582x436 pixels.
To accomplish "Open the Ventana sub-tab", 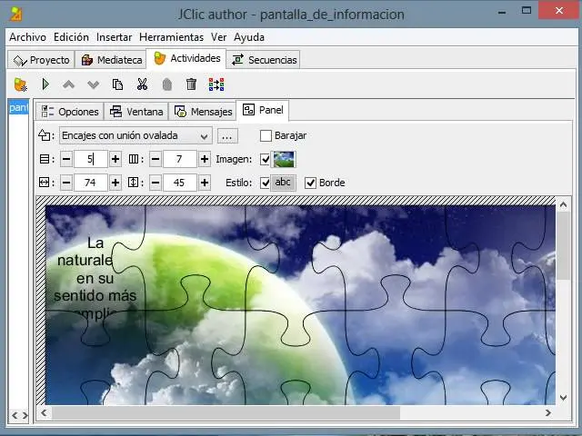I will pyautogui.click(x=136, y=112).
